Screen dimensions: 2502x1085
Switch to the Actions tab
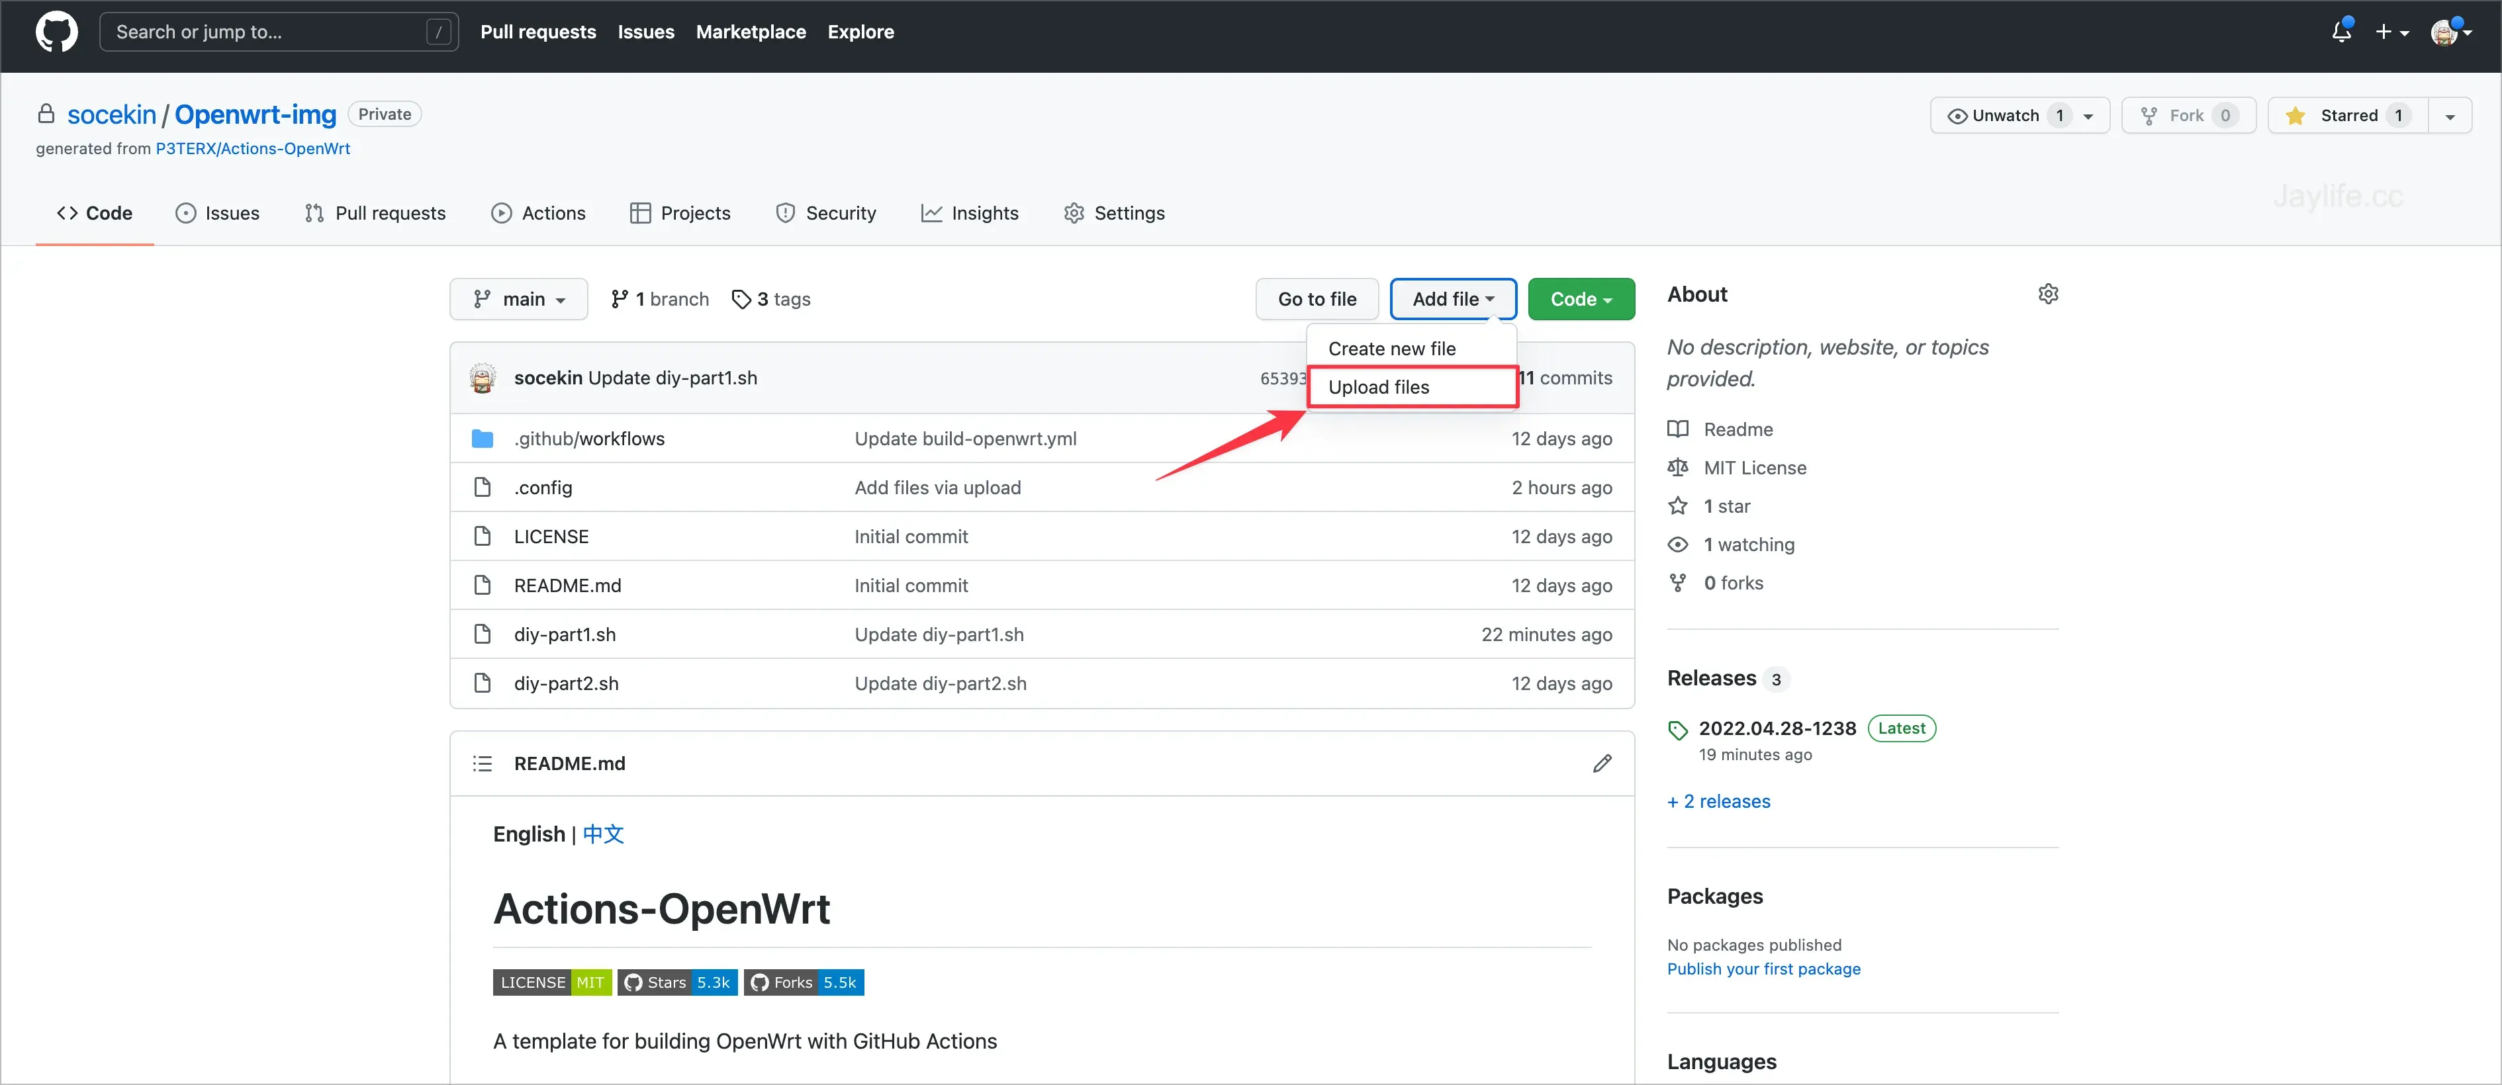538,212
